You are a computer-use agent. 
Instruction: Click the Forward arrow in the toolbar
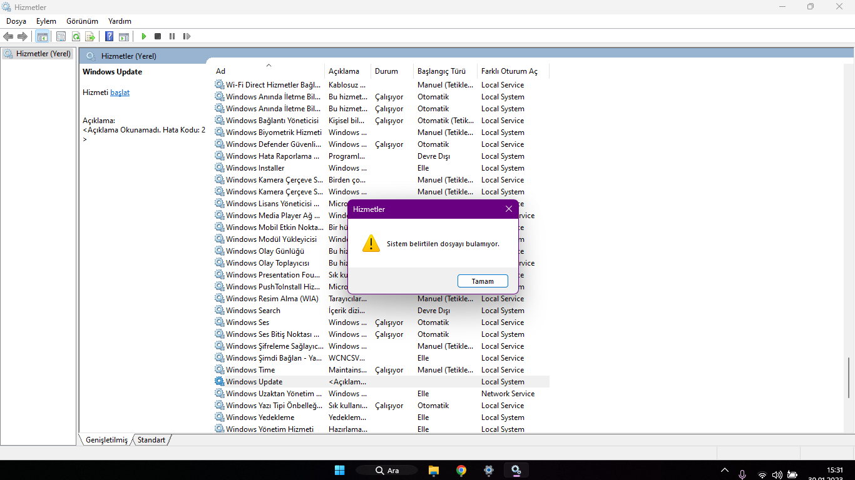click(x=23, y=36)
